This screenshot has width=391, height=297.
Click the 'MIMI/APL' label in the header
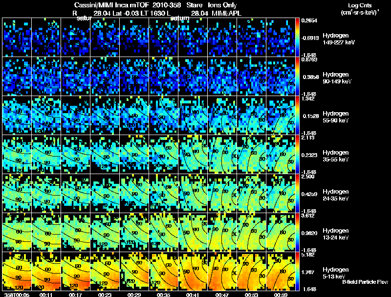(226, 13)
